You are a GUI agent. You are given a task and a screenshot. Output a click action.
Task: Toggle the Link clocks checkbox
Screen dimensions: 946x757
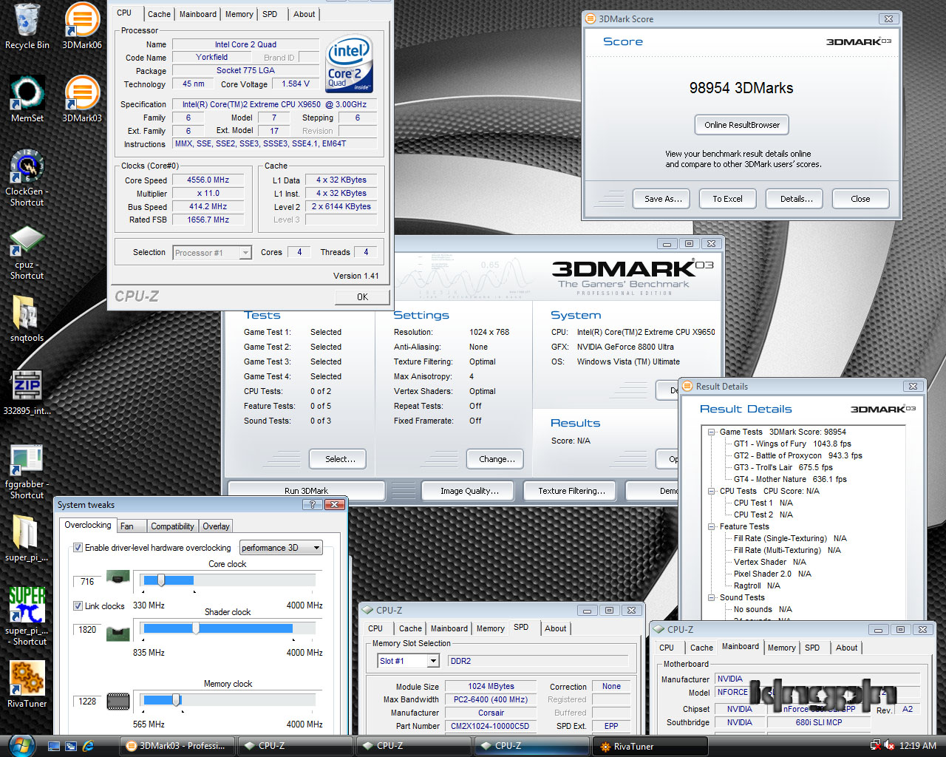[x=78, y=606]
